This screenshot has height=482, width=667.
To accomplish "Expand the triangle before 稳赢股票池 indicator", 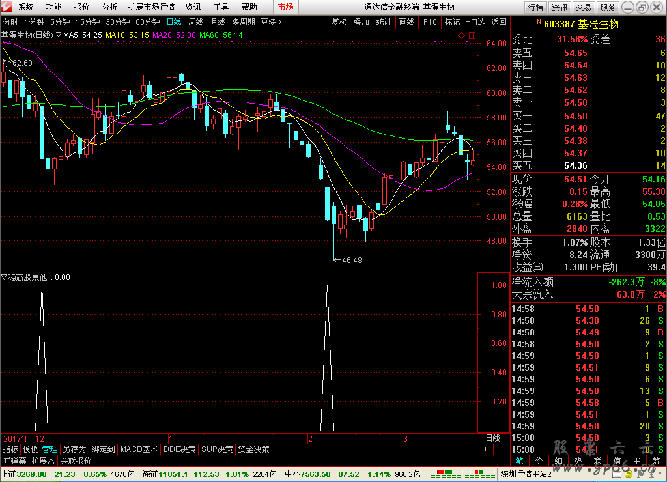I will click(4, 277).
